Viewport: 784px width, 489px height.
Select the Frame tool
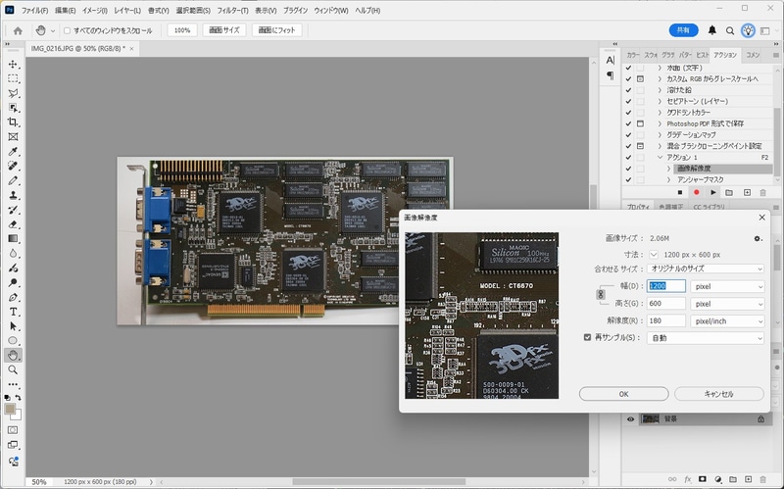point(13,137)
